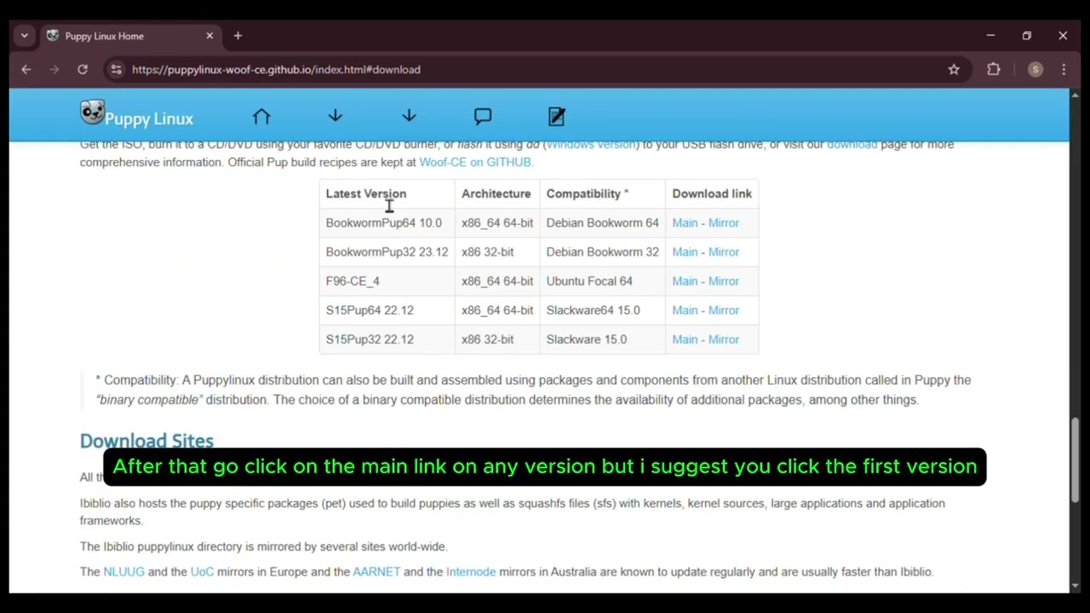Select the S15Pup32 22.12 cell
The height and width of the screenshot is (613, 1090).
[387, 339]
